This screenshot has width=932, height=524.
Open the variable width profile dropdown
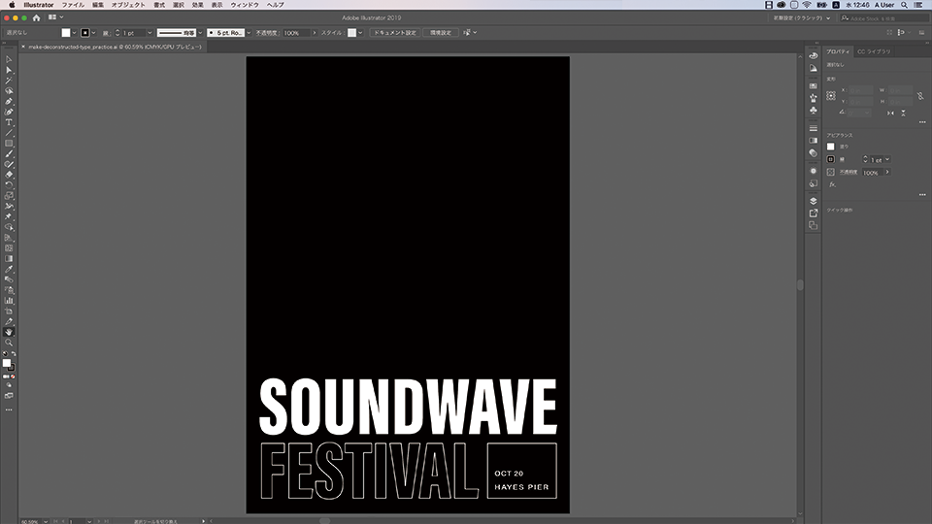pos(200,33)
